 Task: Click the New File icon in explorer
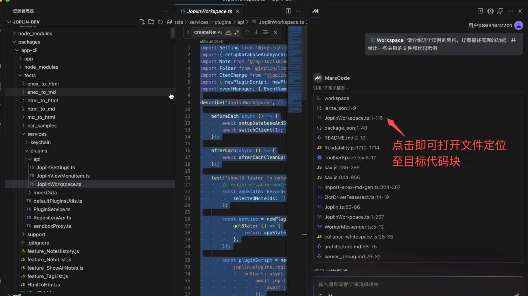[142, 22]
